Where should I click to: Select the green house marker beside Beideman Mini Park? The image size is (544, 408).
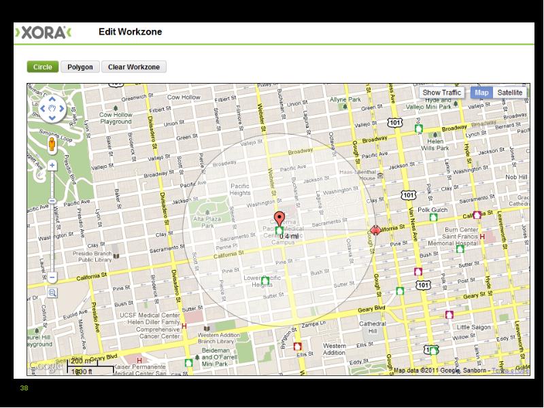[188, 363]
